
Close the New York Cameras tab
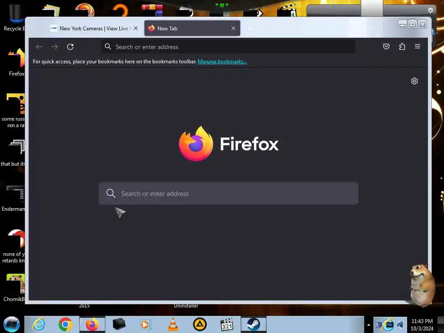coord(136,28)
